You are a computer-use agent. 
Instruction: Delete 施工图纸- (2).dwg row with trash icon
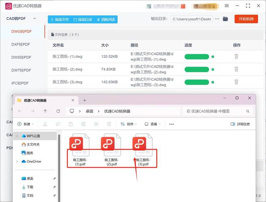(x=236, y=69)
